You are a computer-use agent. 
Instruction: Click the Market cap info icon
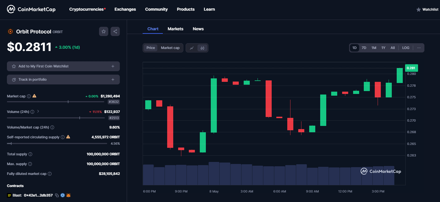point(29,96)
